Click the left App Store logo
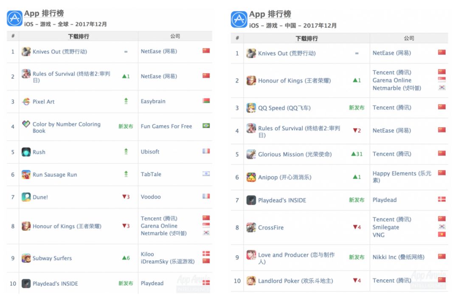The height and width of the screenshot is (296, 453). 14,18
